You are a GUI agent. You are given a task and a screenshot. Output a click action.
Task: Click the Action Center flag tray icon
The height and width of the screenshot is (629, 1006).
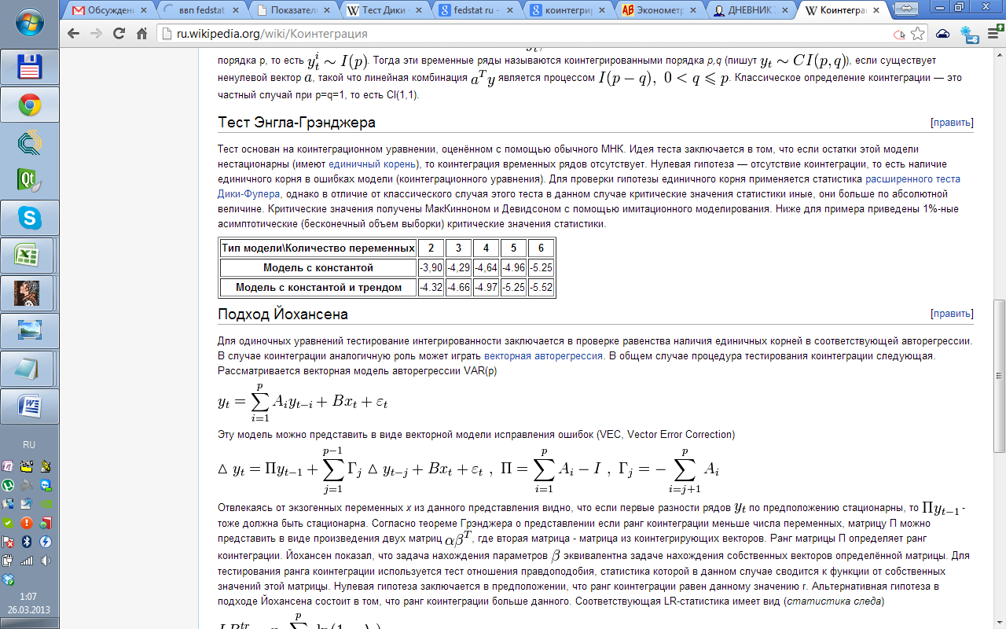[x=8, y=542]
